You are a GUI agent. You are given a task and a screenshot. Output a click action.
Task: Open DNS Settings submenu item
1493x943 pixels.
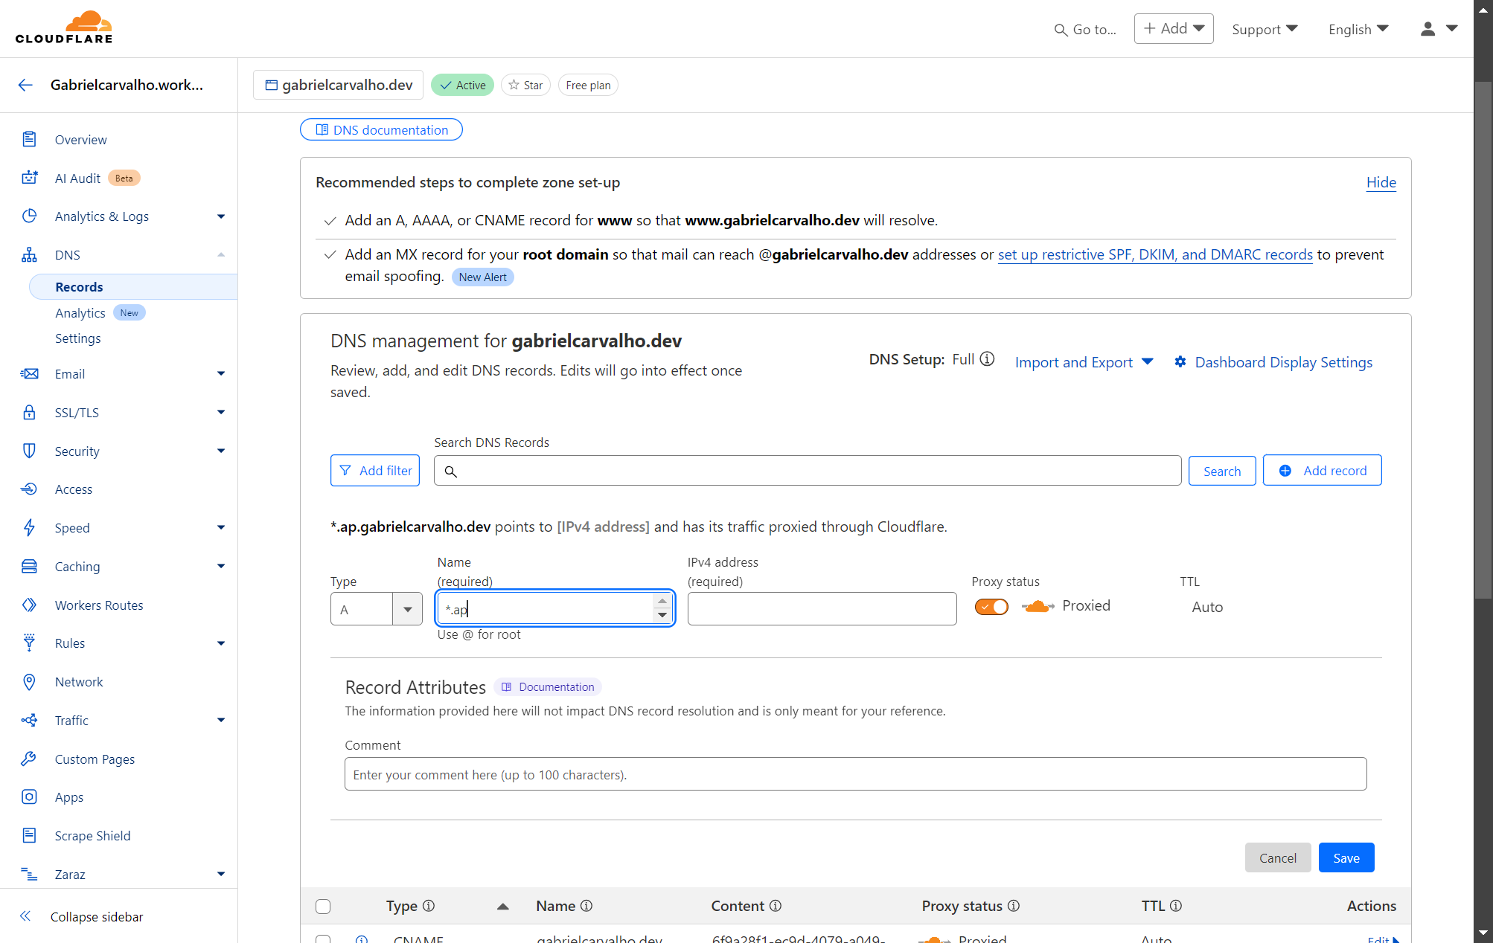[78, 338]
